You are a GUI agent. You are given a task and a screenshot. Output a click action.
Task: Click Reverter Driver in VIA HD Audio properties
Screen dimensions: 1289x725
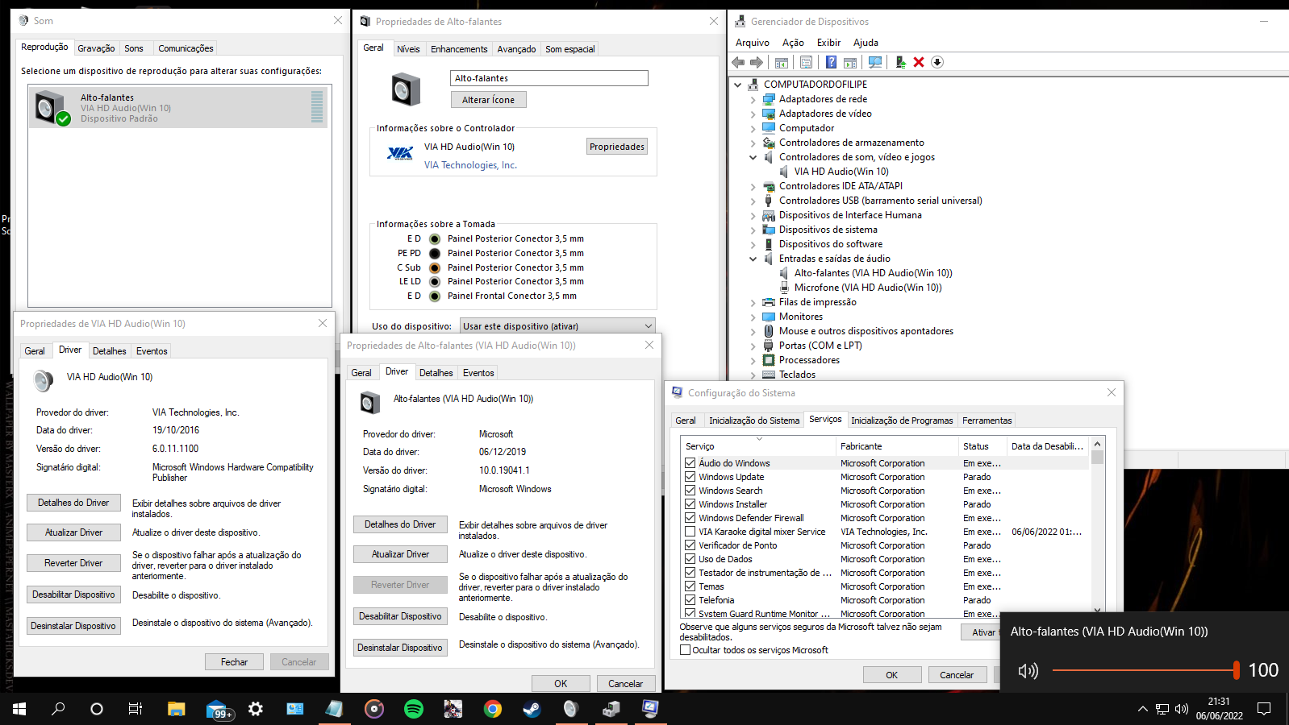[73, 563]
